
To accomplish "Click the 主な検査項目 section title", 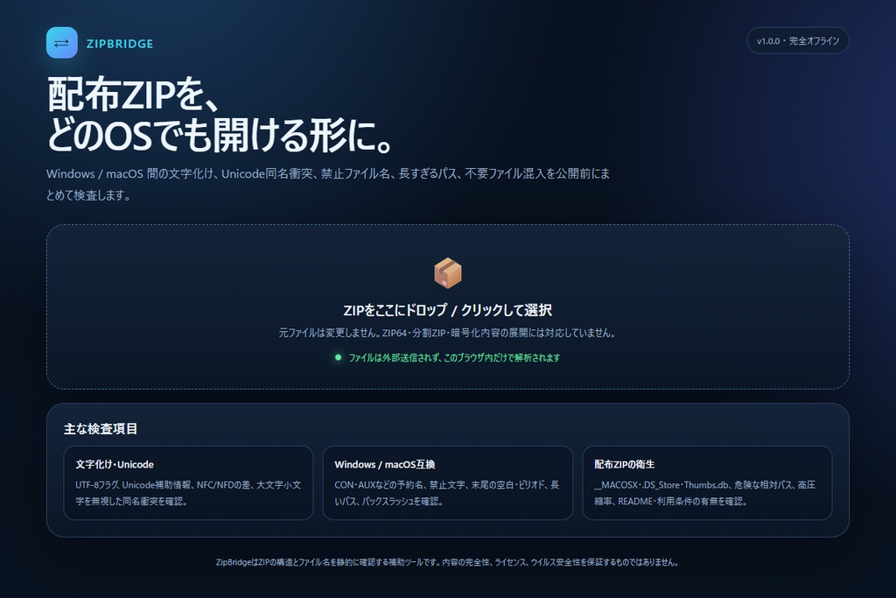I will point(101,429).
